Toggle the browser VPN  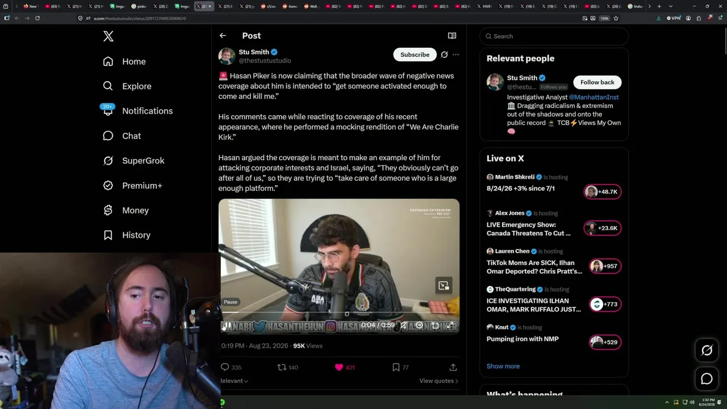[x=674, y=18]
